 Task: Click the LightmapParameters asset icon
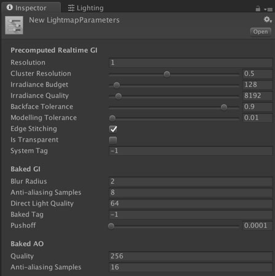pyautogui.click(x=14, y=25)
